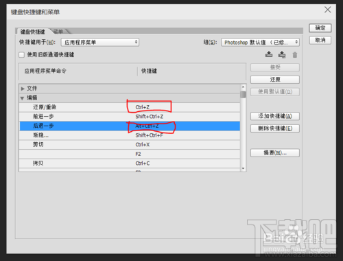Click the save set as new icon
Screen dimensions: 343x261
pyautogui.click(x=282, y=54)
